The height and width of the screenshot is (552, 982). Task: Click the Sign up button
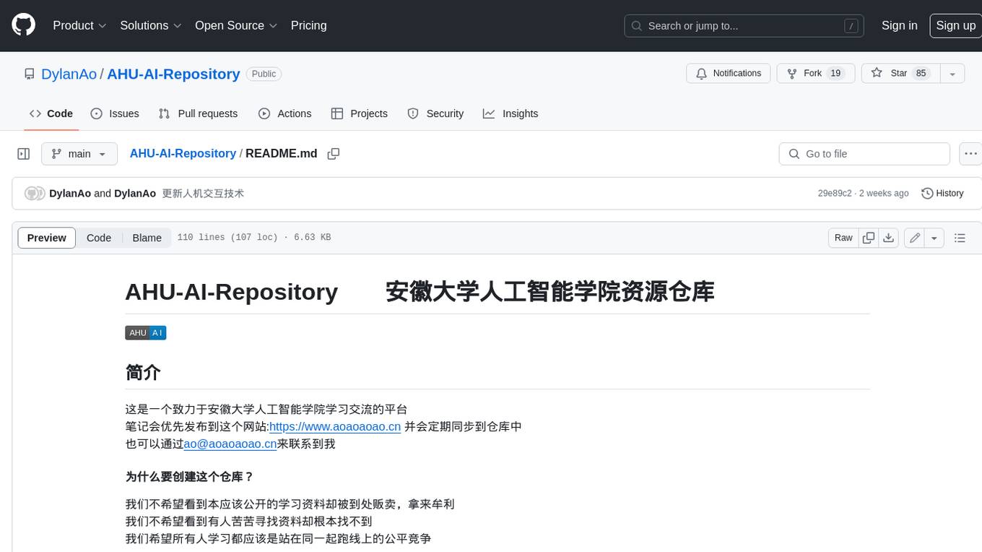point(955,25)
